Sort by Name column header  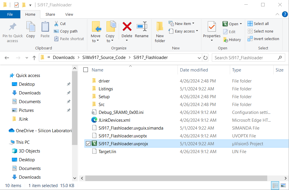[97, 70]
